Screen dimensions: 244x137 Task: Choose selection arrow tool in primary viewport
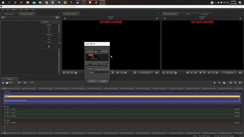point(64,73)
